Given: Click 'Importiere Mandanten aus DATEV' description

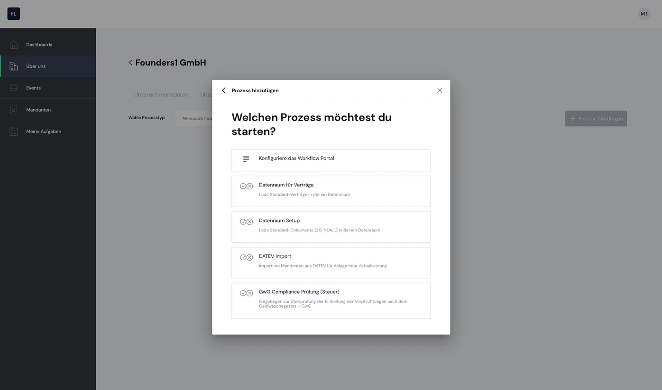Looking at the screenshot, I should tap(323, 266).
